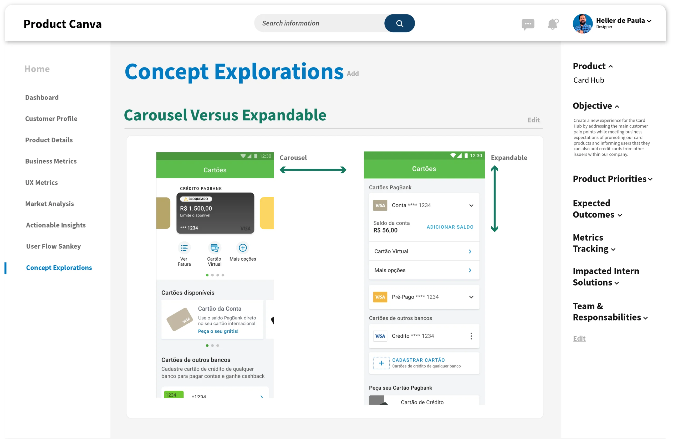
Task: Click the Search information field
Action: pos(319,23)
